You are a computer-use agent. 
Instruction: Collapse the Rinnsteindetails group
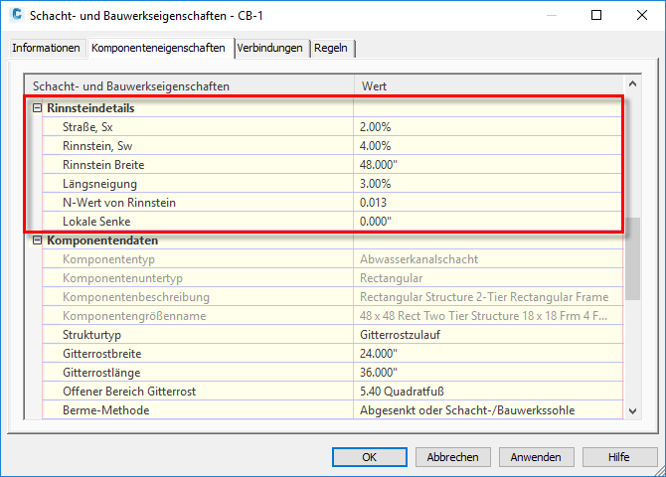pos(38,108)
